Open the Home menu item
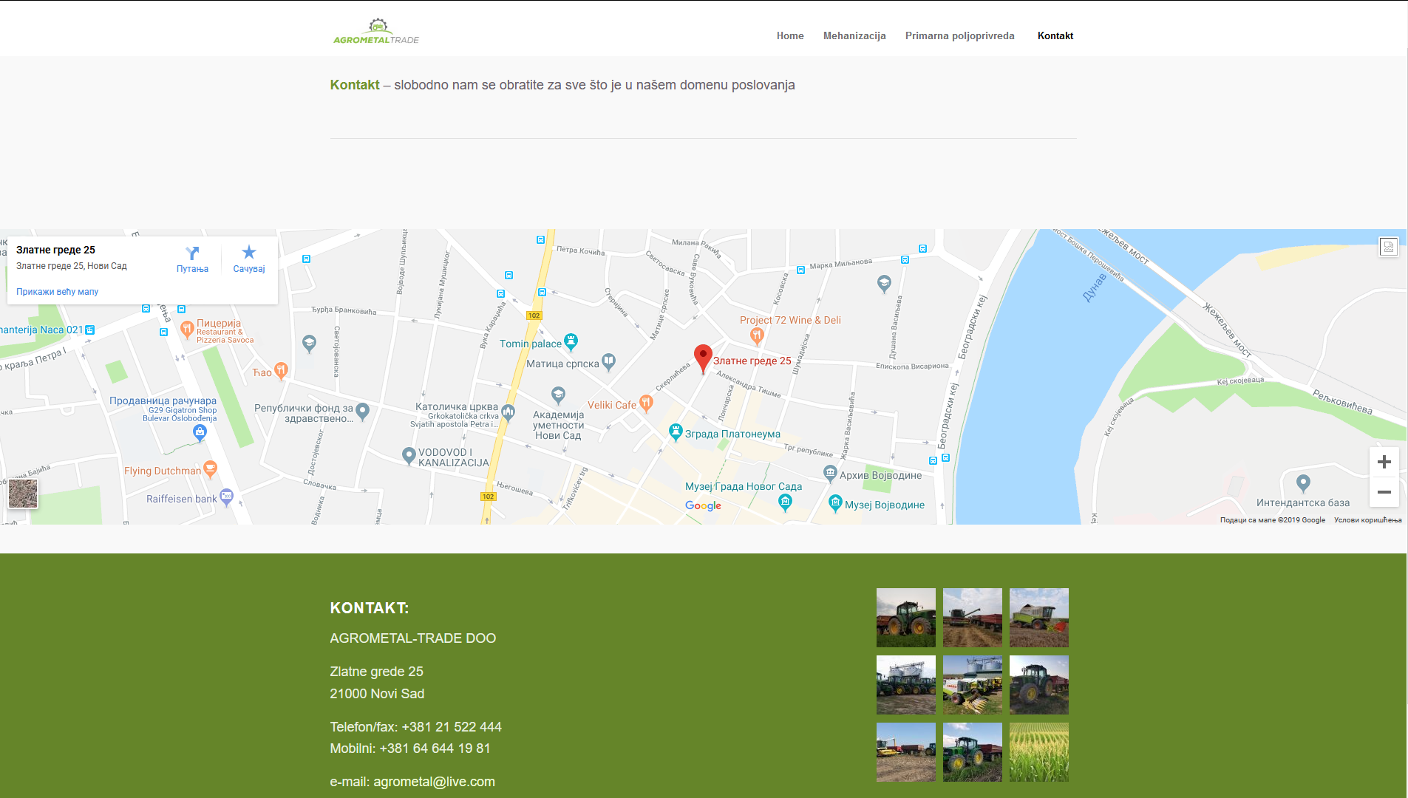The image size is (1408, 798). (789, 35)
